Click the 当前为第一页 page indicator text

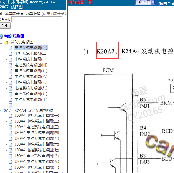[x=80, y=2]
